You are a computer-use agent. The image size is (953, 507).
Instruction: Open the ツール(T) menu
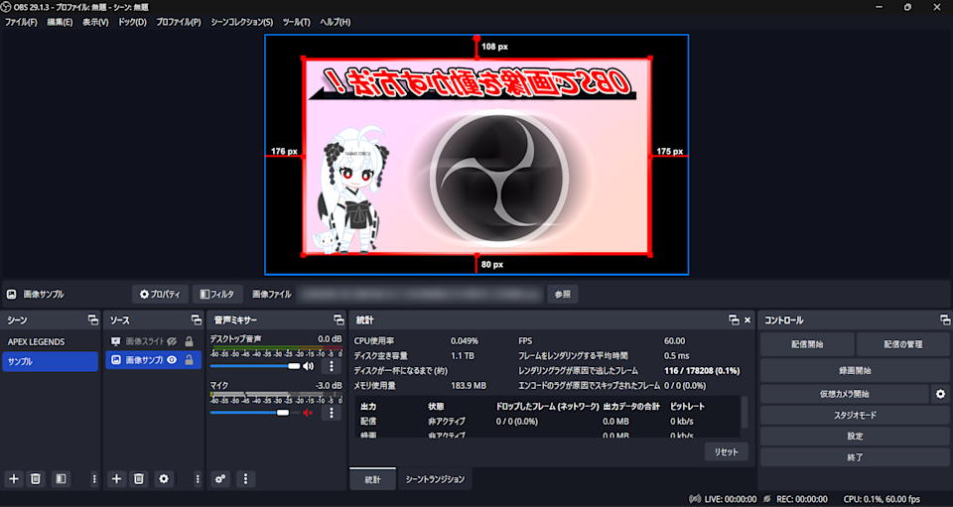pos(297,22)
